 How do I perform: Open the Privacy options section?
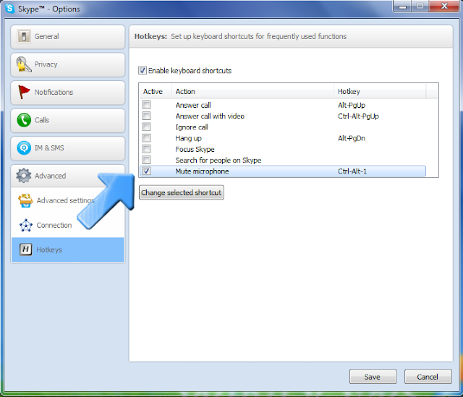pyautogui.click(x=67, y=64)
